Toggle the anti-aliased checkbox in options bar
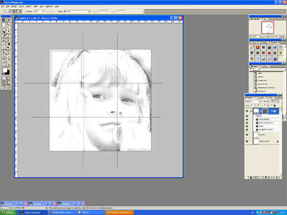The width and height of the screenshot is (287, 215). pyautogui.click(x=44, y=11)
